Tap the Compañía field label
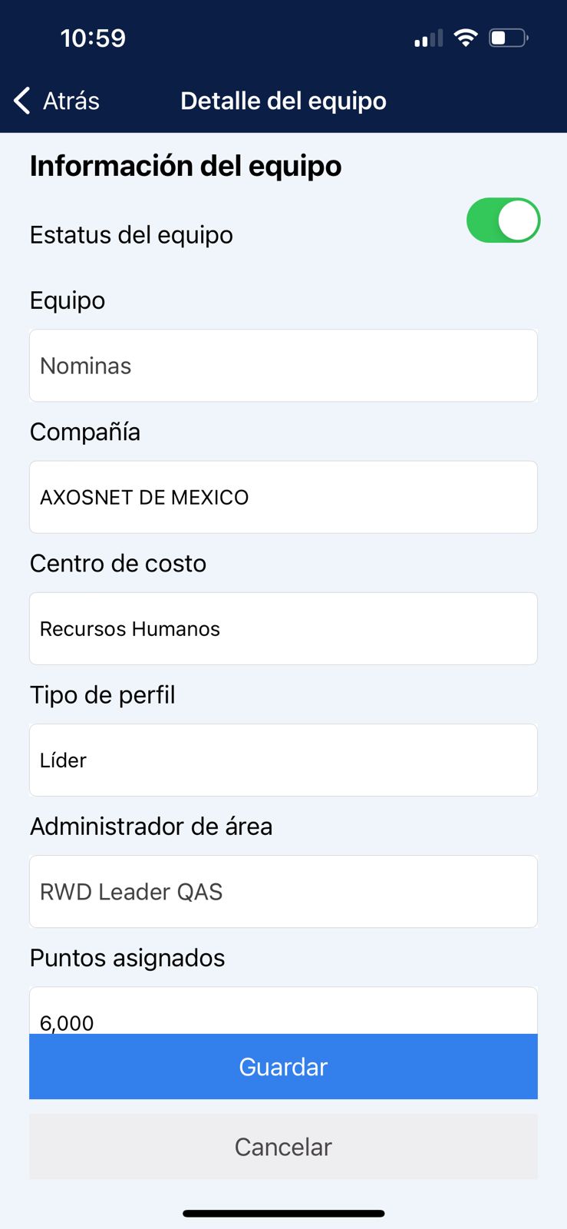The width and height of the screenshot is (567, 1229). click(85, 432)
